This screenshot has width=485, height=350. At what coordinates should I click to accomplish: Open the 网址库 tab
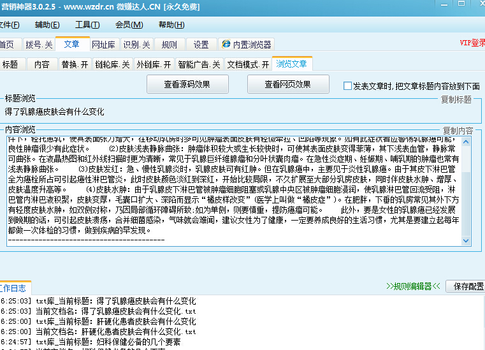pos(104,45)
